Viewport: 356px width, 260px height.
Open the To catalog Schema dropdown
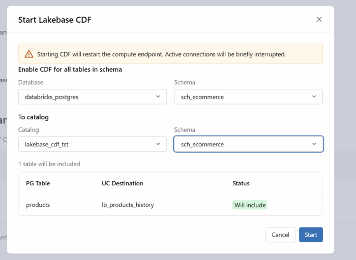coord(248,144)
